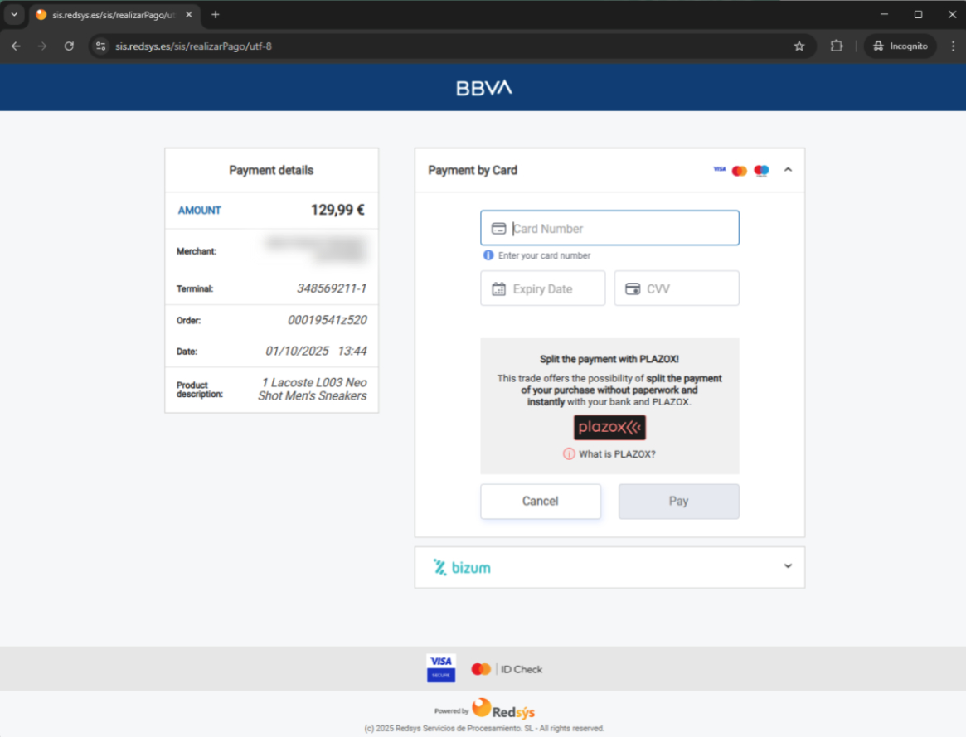Expand the Bizum payment section

click(788, 566)
